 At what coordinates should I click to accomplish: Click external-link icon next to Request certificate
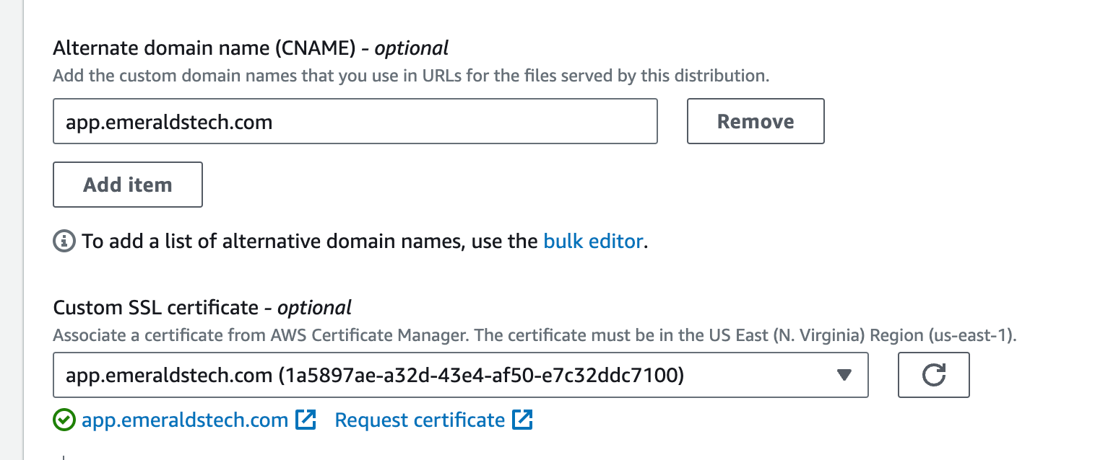pyautogui.click(x=522, y=420)
